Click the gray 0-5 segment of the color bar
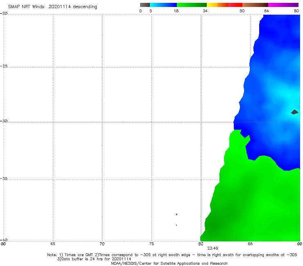The image size is (303, 266). pyautogui.click(x=145, y=5)
